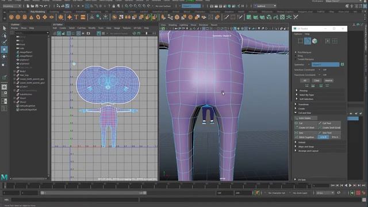Screen dimensions: 368x207
Task: Create a polygon plane from the shelf
Action: point(45,17)
